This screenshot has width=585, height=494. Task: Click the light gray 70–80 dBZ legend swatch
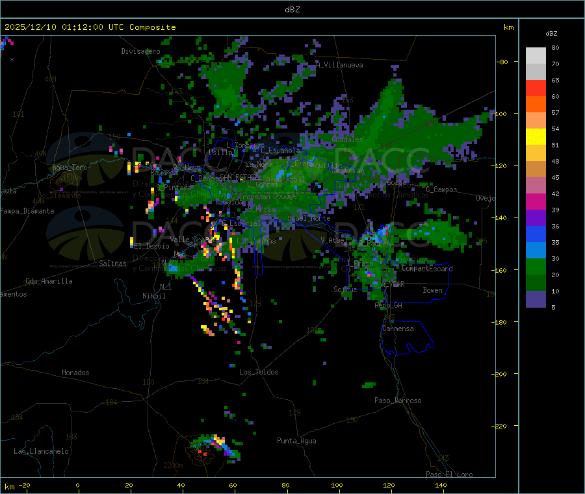[x=536, y=56]
